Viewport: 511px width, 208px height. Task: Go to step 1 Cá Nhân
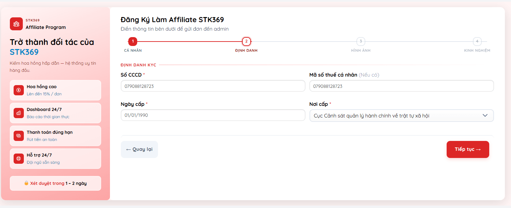(x=133, y=42)
